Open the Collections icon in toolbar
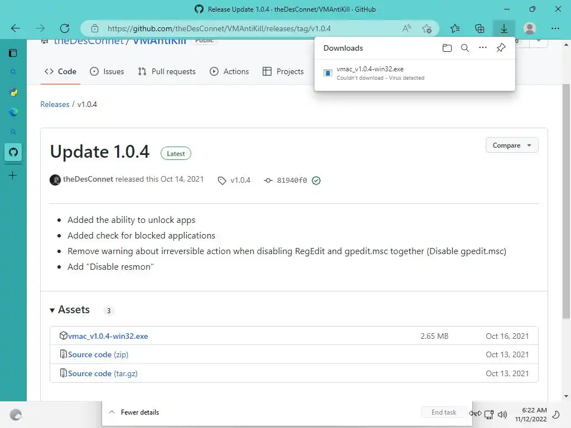 480,28
